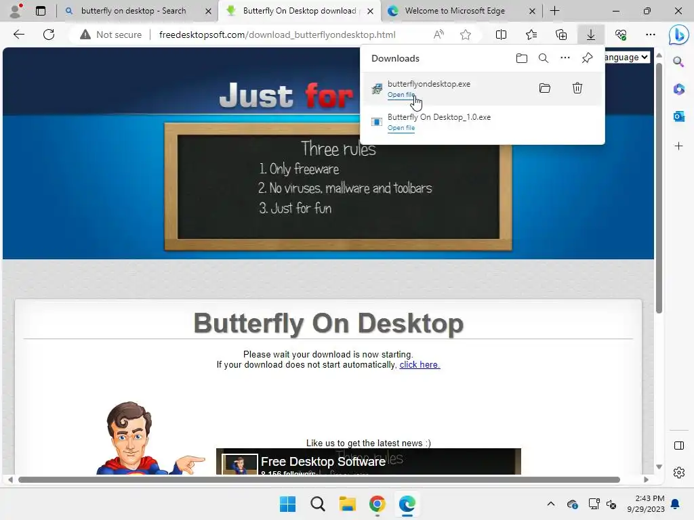Reload the current page
The height and width of the screenshot is (520, 694).
pyautogui.click(x=49, y=35)
